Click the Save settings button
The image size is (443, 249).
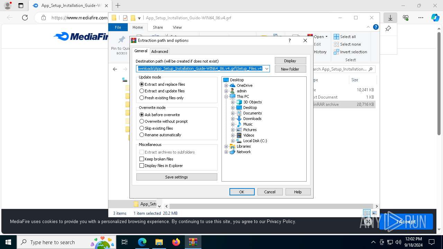point(177,177)
